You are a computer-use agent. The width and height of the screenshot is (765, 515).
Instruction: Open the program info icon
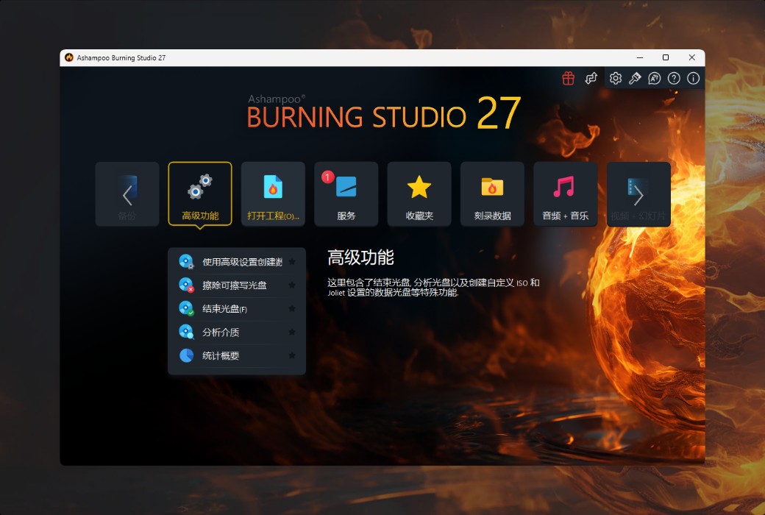pos(693,78)
